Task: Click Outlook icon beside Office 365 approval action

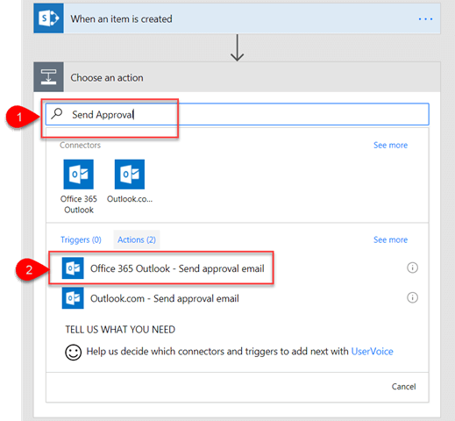Action: click(x=73, y=268)
